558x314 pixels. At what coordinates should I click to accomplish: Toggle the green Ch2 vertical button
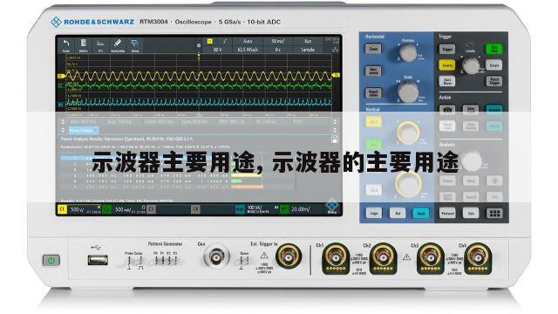pyautogui.click(x=374, y=144)
